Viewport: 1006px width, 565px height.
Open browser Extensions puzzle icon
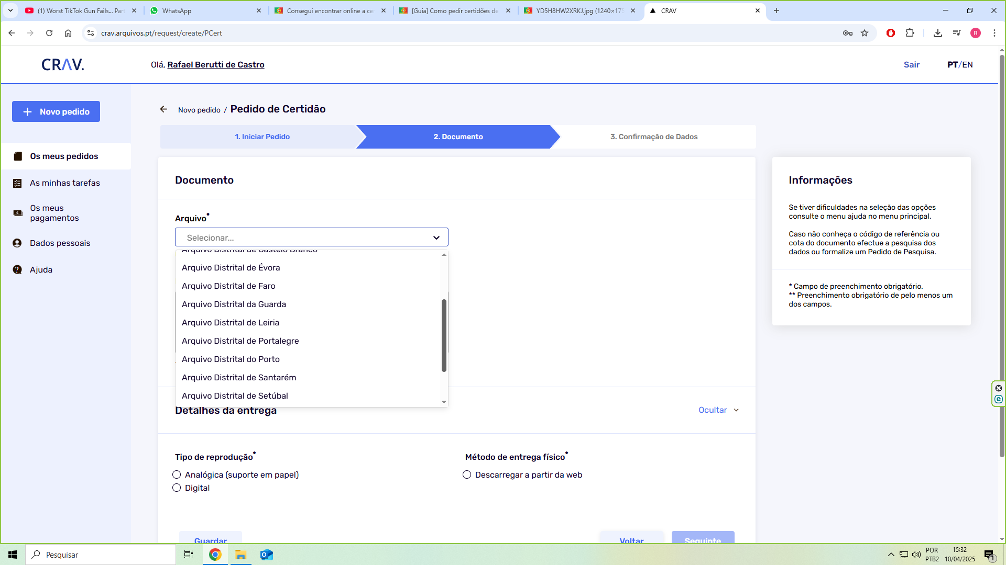(910, 33)
